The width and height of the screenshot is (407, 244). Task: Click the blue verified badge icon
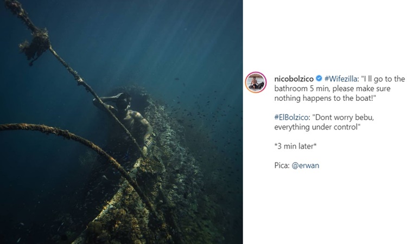pos(319,78)
